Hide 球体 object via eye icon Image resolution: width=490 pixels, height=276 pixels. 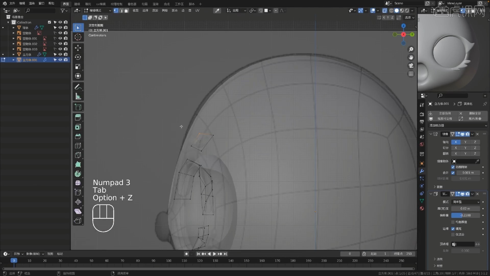(60, 28)
